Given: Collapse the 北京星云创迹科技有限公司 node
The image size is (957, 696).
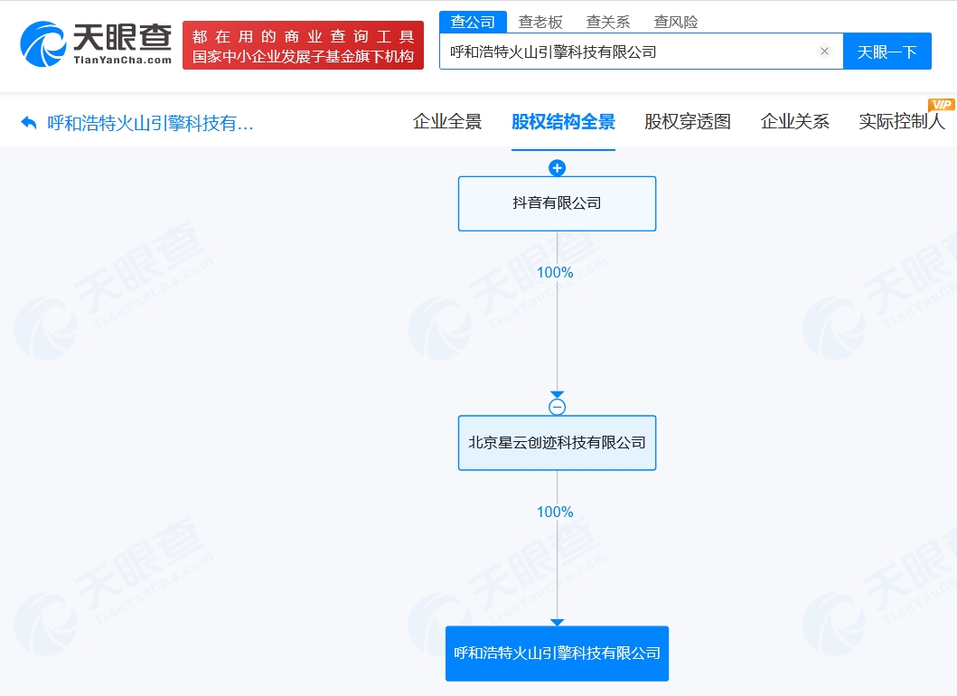Looking at the screenshot, I should (558, 407).
